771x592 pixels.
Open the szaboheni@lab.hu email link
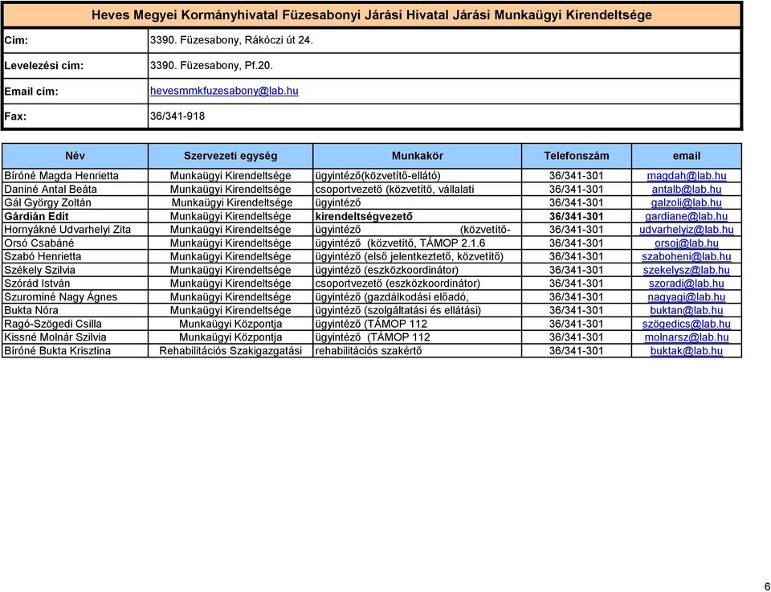687,257
